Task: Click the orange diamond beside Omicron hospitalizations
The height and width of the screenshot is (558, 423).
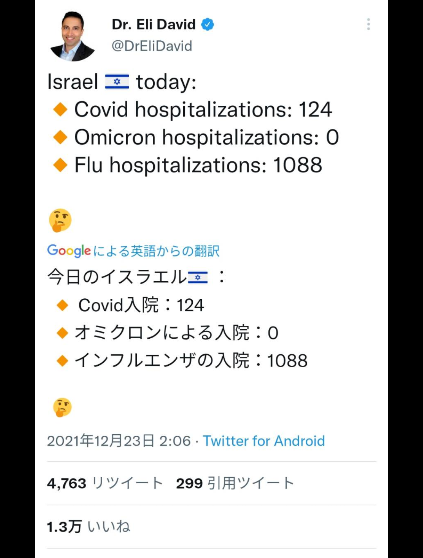Action: pos(60,137)
